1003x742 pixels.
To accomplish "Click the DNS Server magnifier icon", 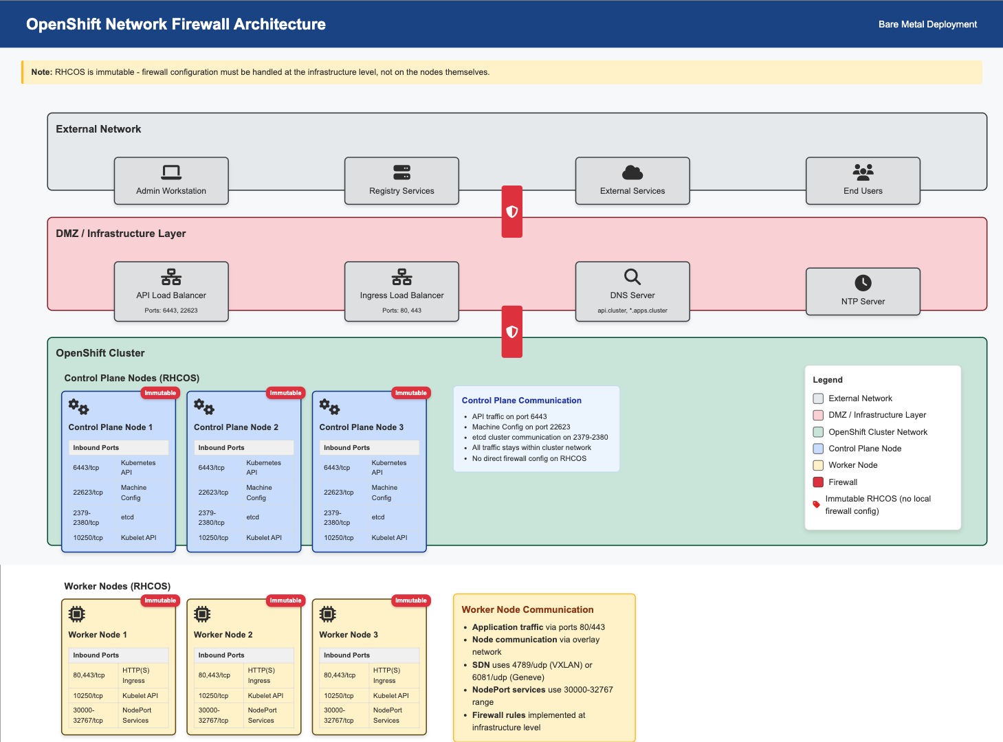I will point(632,277).
